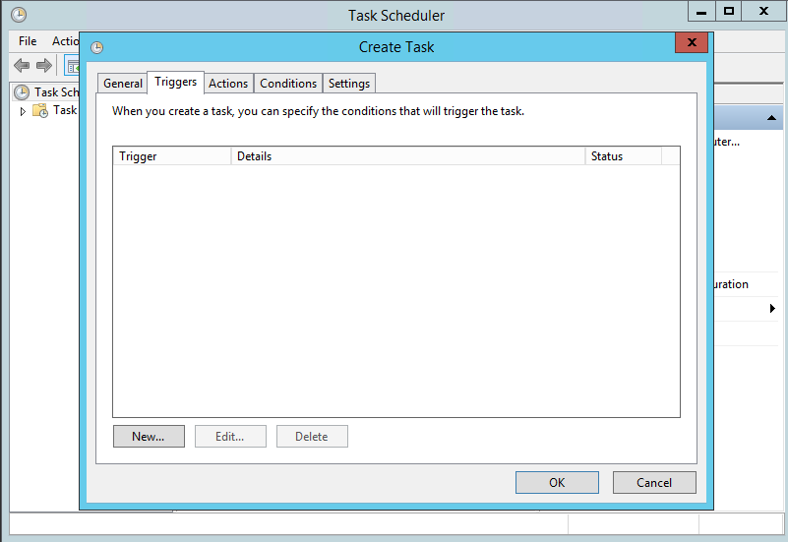The image size is (788, 542).
Task: Cancel the Create Task dialog
Action: tap(654, 482)
